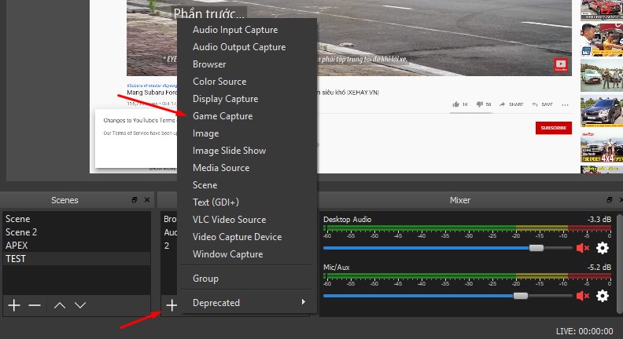
Task: Click the Desktop Audio label
Action: click(347, 219)
